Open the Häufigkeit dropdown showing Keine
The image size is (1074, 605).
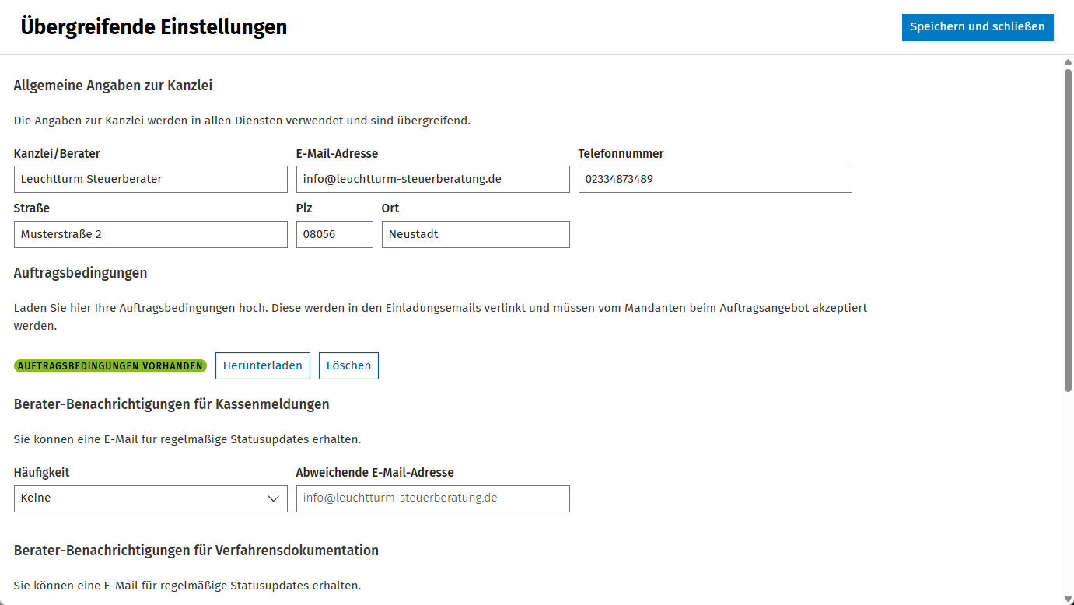pos(151,498)
